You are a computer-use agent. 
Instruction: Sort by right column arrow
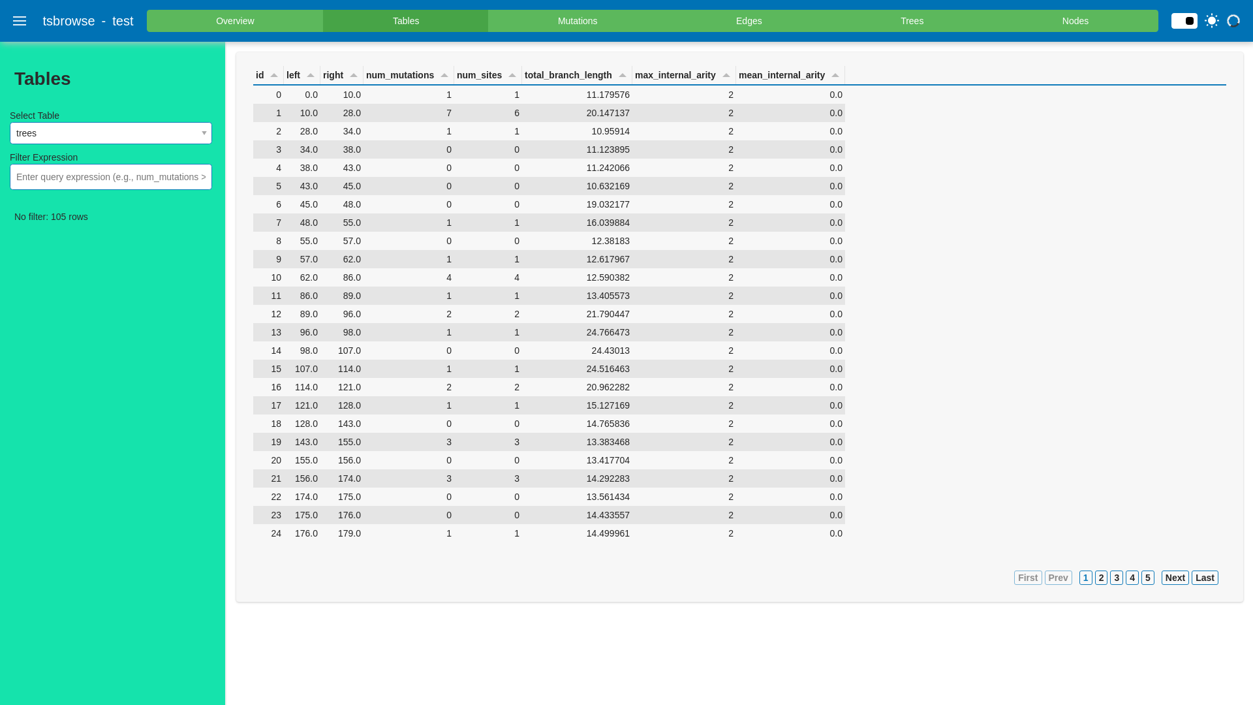pos(354,76)
